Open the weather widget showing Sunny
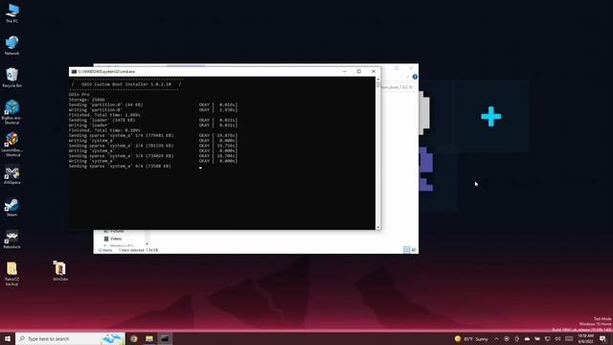 pos(471,338)
